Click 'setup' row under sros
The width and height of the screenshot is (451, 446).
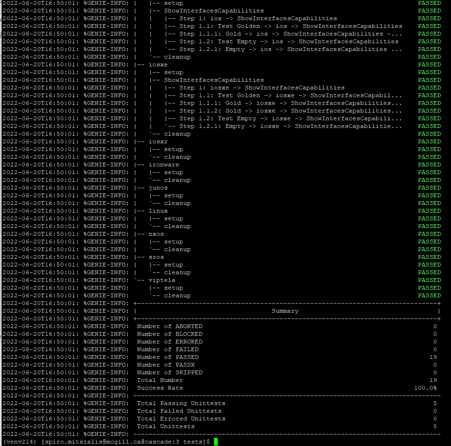point(174,265)
